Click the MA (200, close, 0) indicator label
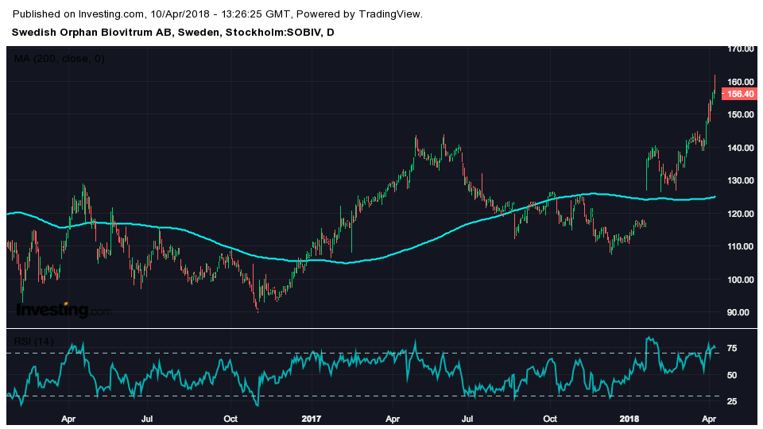This screenshot has height=429, width=763. point(59,59)
